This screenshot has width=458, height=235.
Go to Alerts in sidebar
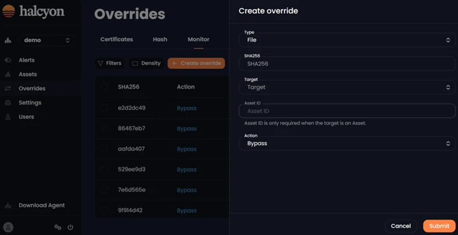pos(27,60)
